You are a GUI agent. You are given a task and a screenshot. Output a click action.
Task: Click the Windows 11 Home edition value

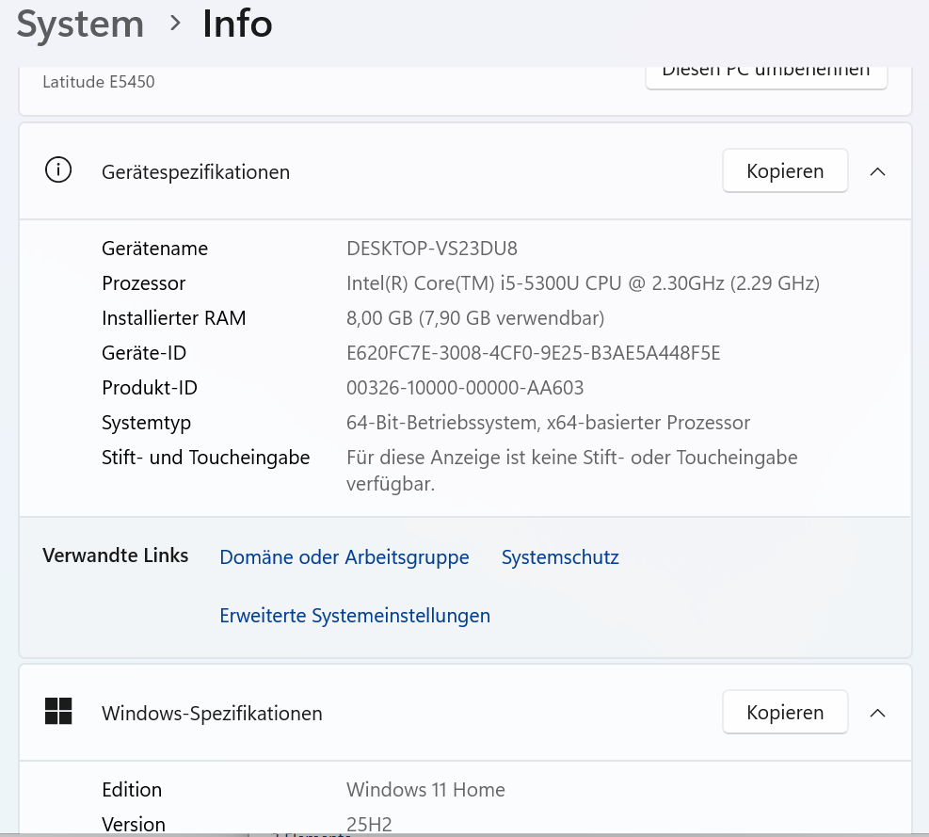(425, 790)
